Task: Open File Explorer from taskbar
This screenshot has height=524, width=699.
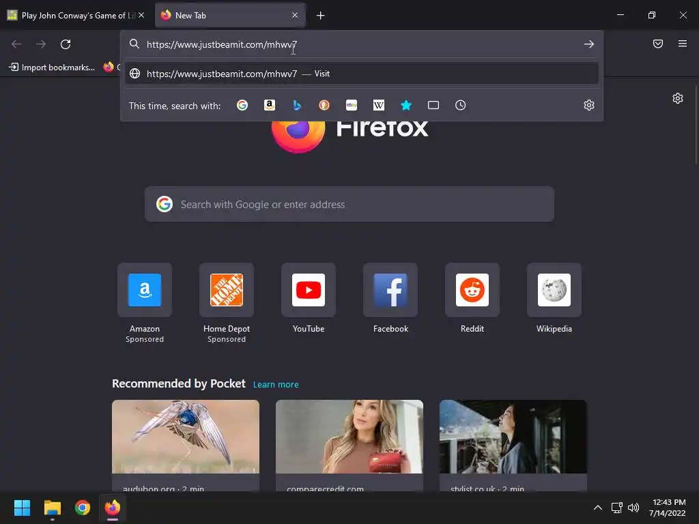Action: click(52, 508)
